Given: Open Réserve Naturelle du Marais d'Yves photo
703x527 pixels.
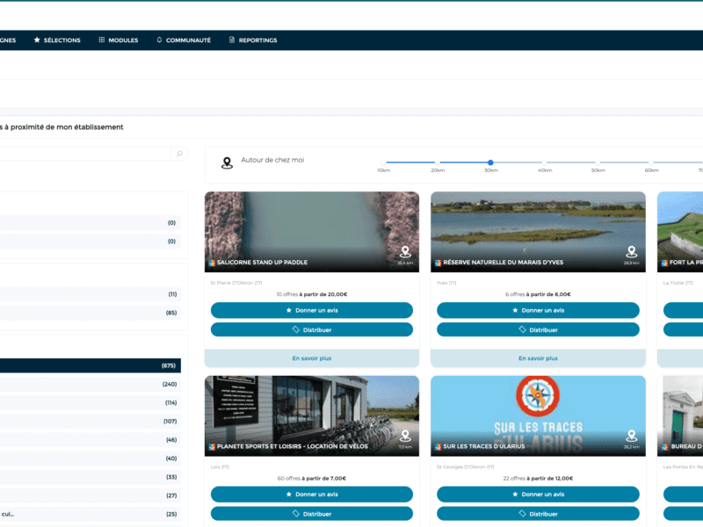Looking at the screenshot, I should tap(538, 232).
